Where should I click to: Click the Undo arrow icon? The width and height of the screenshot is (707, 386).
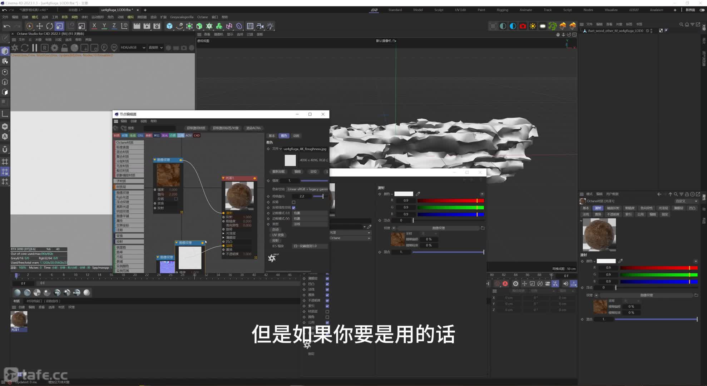tap(6, 26)
